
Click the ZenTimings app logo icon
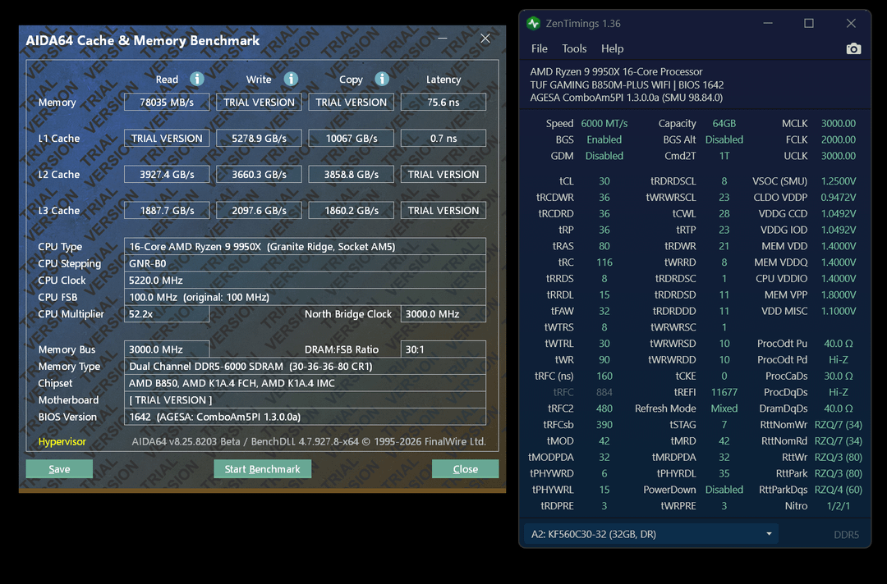tap(534, 23)
